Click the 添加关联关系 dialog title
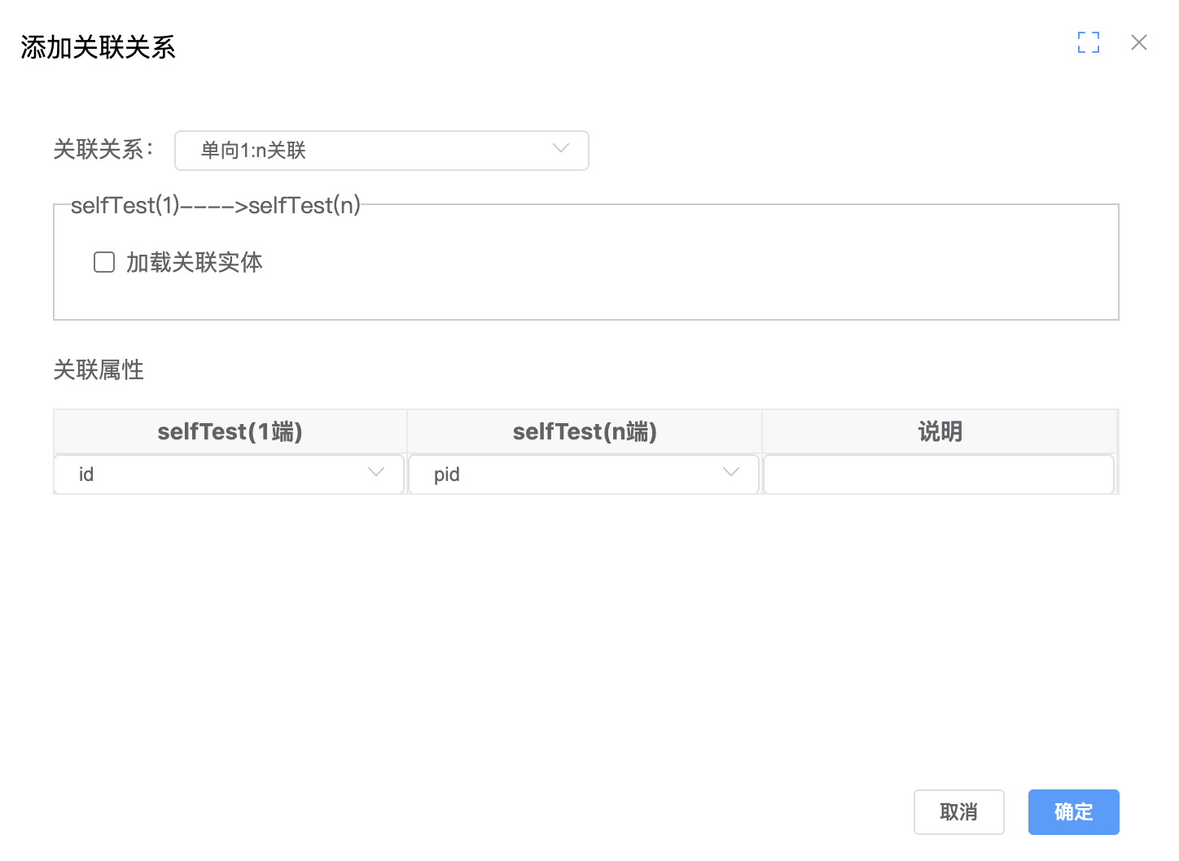The width and height of the screenshot is (1179, 861). pos(98,47)
